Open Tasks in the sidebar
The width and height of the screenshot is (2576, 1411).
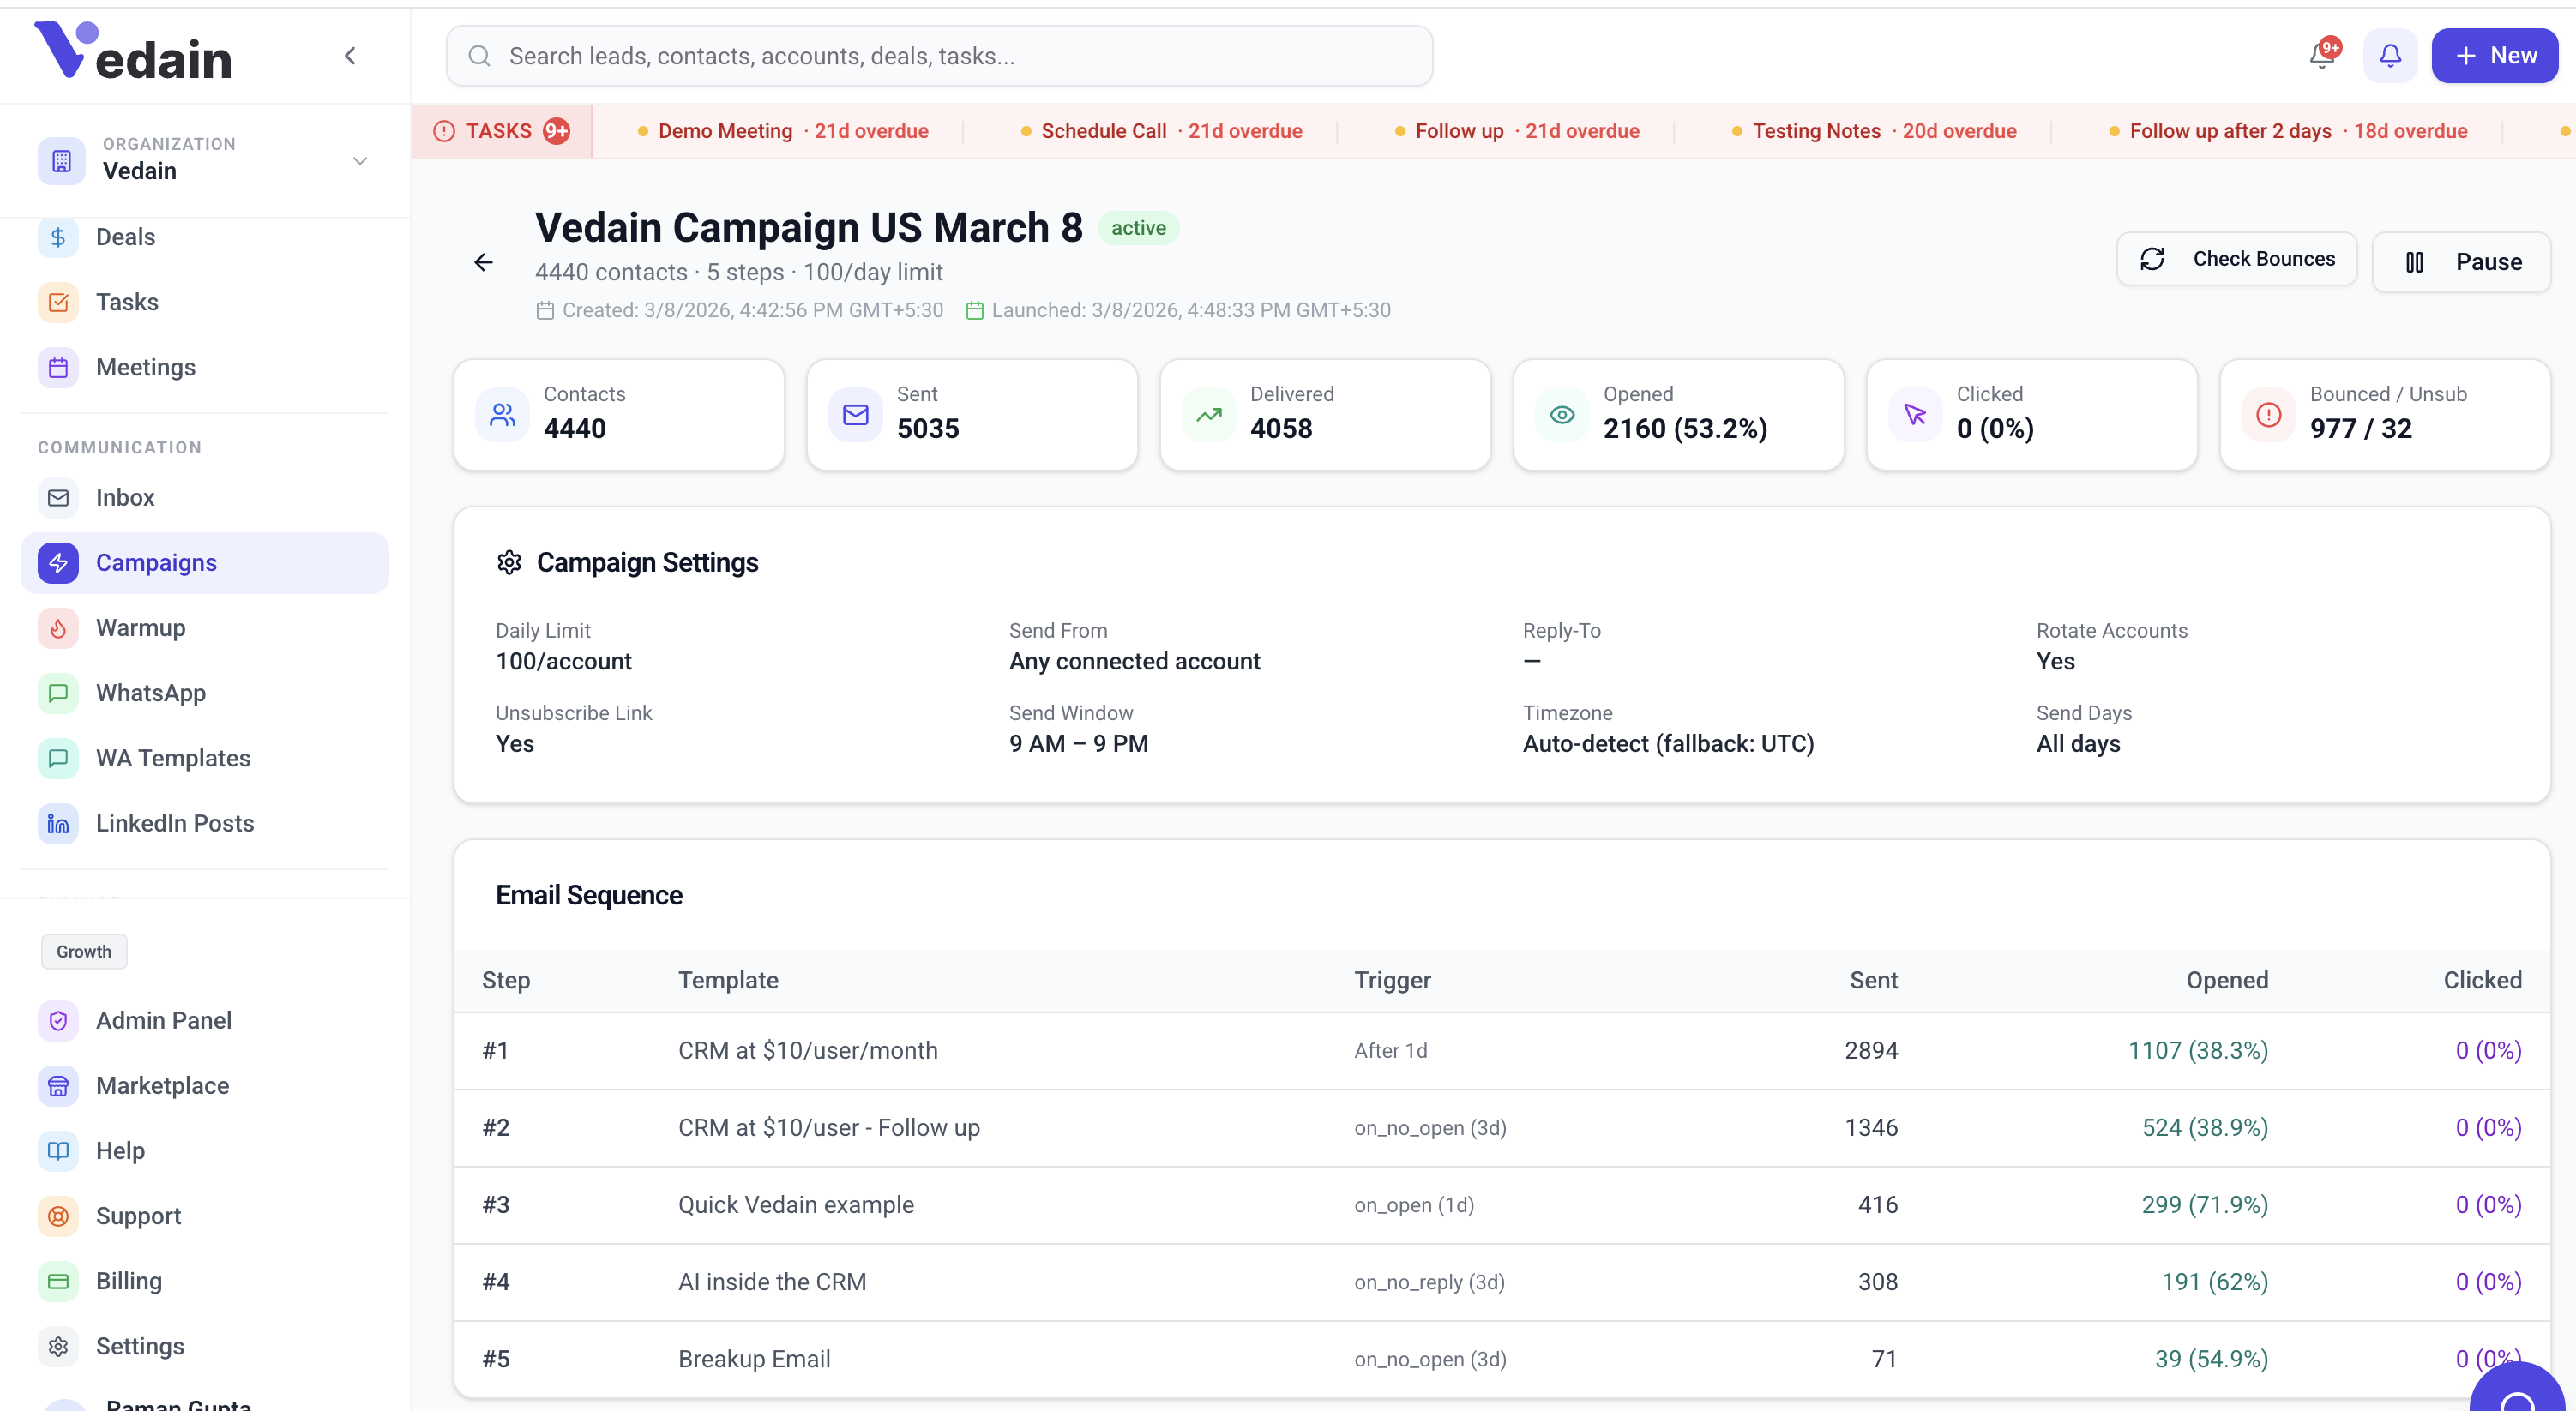204,302
